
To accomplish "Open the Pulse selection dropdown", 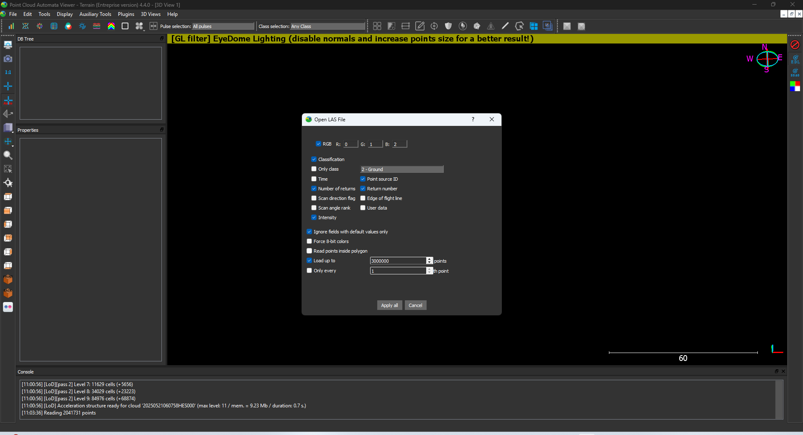I will [x=223, y=26].
